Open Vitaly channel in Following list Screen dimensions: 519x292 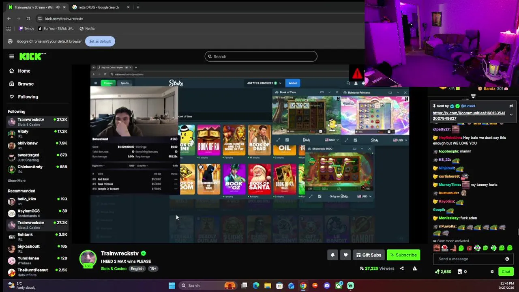37,133
